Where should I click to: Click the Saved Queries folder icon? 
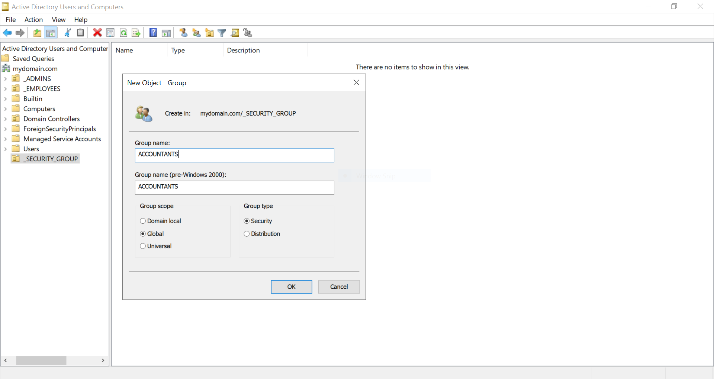(6, 58)
